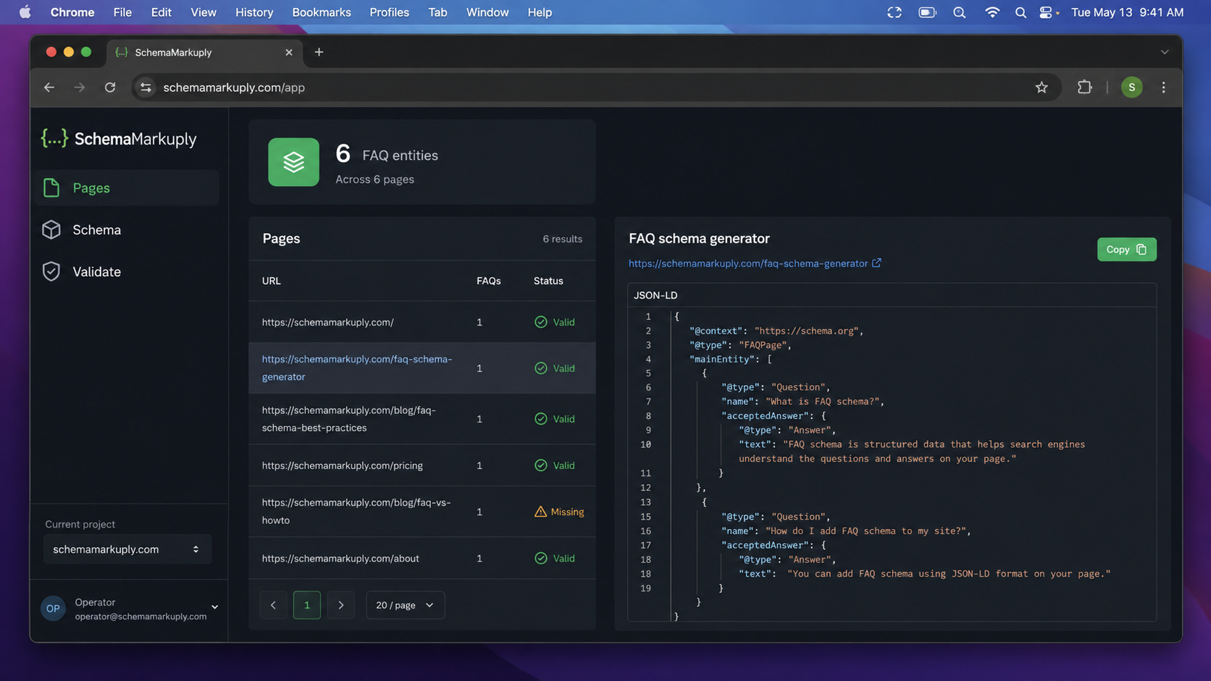Select page 1 in pagination
This screenshot has width=1211, height=681.
pos(307,605)
